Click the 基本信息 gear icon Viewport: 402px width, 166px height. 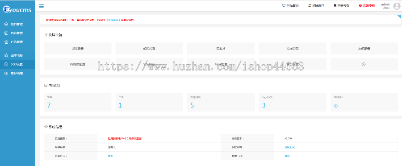(6, 55)
